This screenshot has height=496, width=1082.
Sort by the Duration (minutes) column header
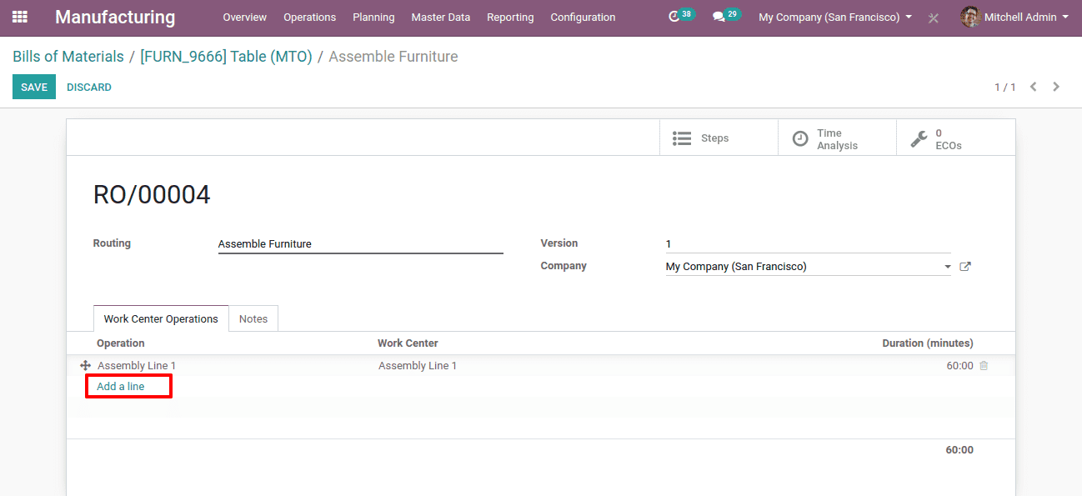click(928, 343)
